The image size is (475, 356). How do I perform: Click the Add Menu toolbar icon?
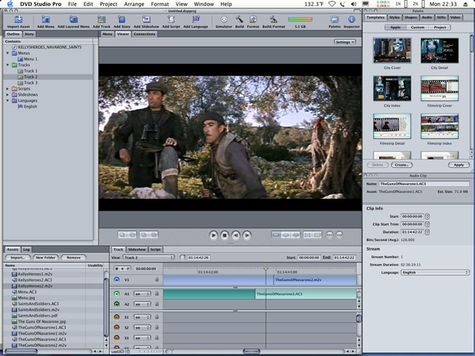[x=46, y=20]
